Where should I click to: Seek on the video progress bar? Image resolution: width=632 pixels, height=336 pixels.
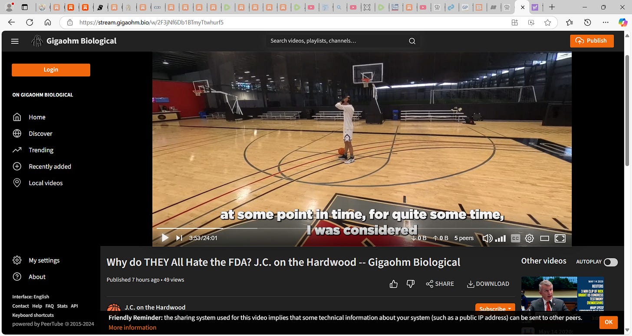[362, 228]
